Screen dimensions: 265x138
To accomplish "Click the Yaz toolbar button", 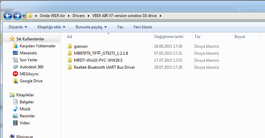I will 120,27.
